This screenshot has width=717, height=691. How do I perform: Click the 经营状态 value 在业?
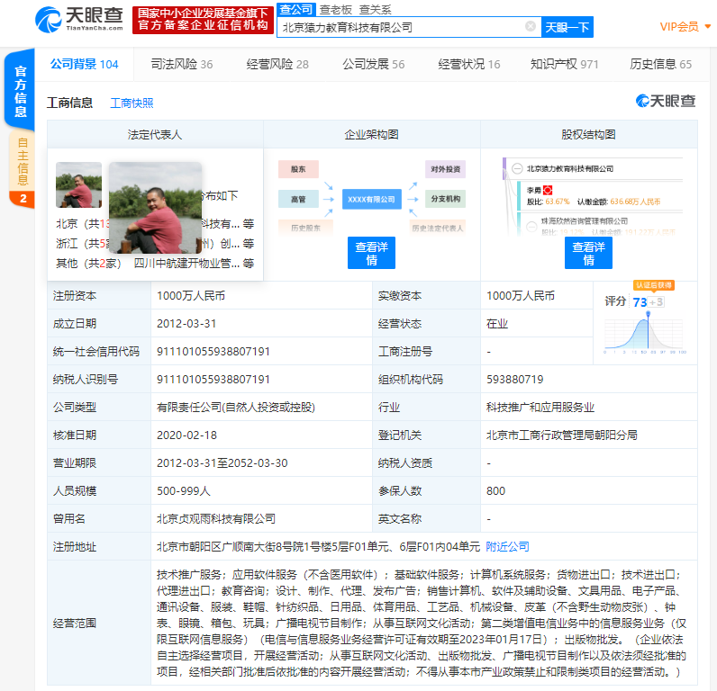click(x=497, y=323)
